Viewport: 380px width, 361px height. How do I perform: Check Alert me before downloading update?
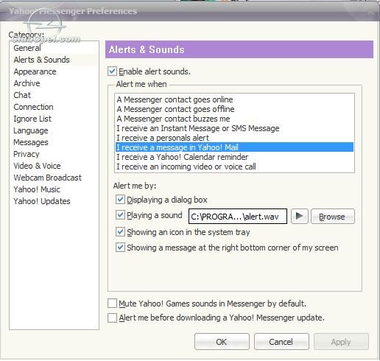click(x=112, y=318)
